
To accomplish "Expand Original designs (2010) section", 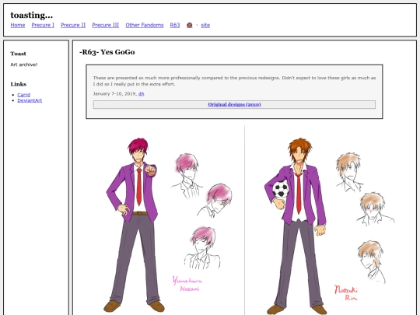I will point(234,104).
